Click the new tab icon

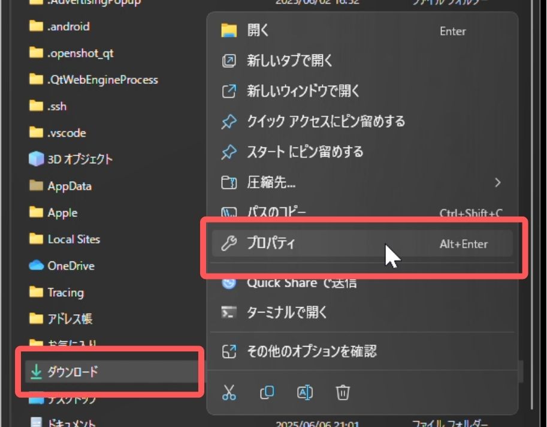[229, 61]
